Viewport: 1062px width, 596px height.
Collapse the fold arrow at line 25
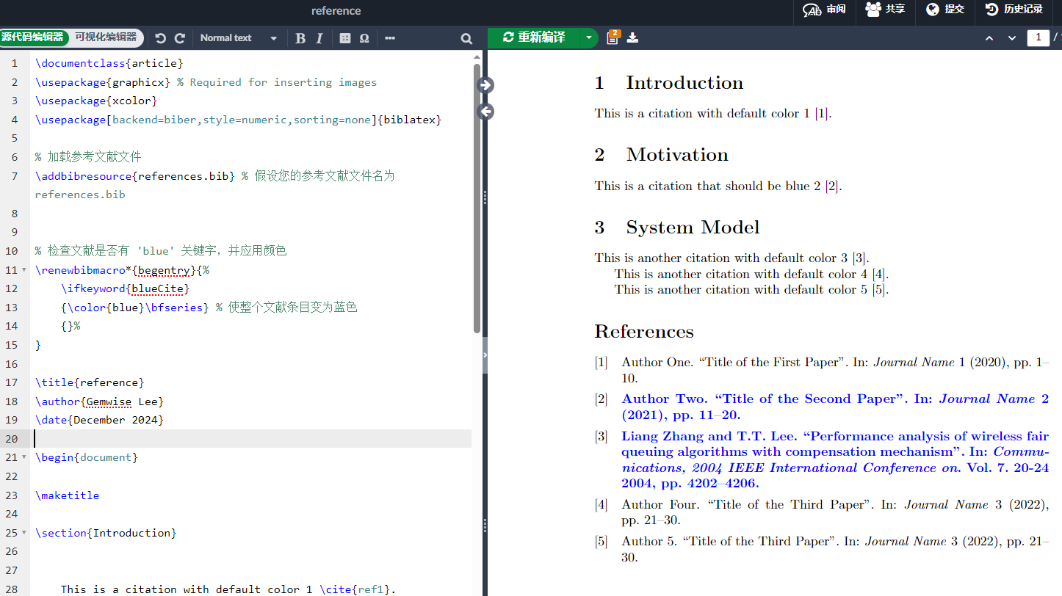point(24,533)
